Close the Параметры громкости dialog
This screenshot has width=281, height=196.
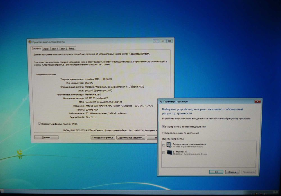point(257,102)
